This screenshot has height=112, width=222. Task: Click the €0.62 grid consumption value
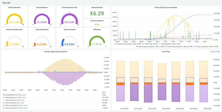(97, 24)
